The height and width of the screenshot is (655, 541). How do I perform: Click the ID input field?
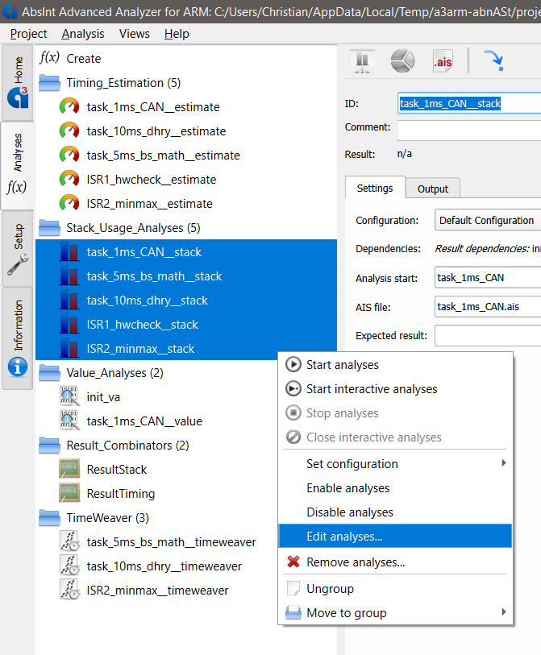point(469,103)
